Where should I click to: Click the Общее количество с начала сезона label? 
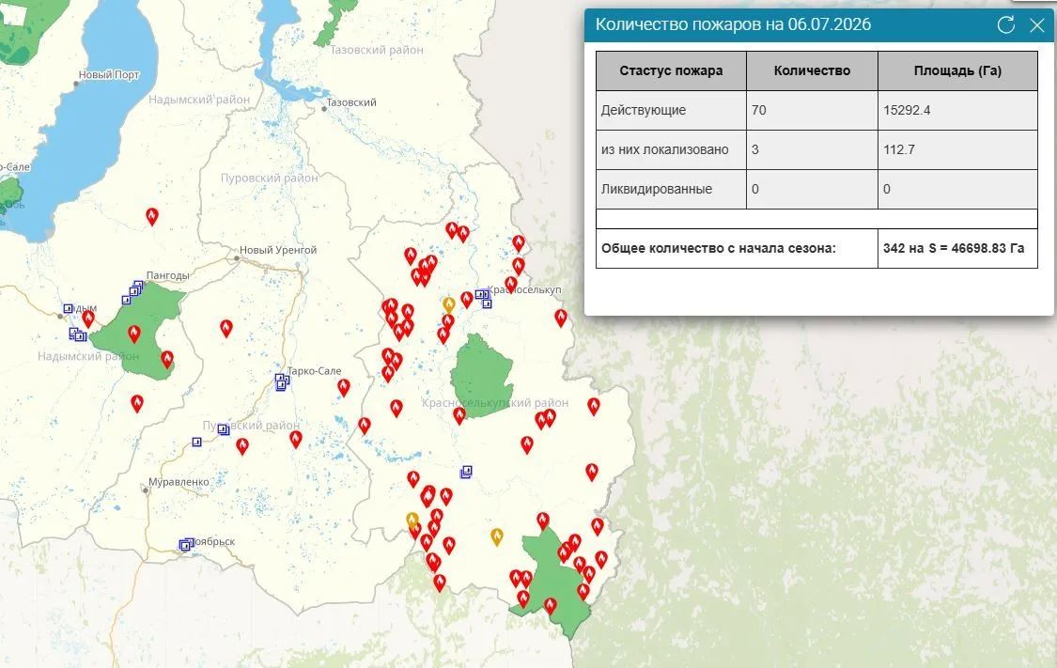[719, 248]
